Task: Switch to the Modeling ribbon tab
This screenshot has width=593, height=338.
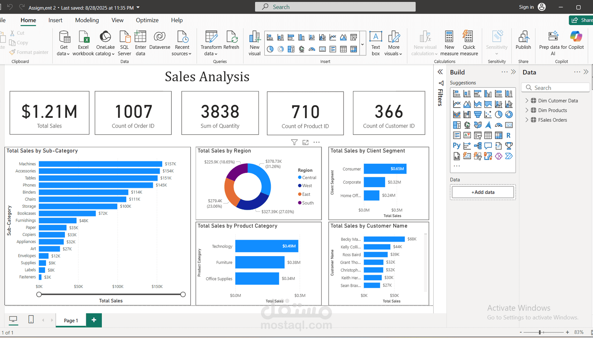Action: point(87,20)
